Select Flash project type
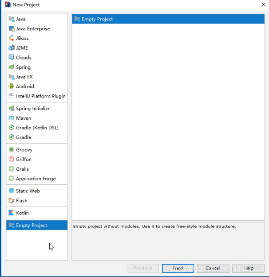 [x=37, y=200]
